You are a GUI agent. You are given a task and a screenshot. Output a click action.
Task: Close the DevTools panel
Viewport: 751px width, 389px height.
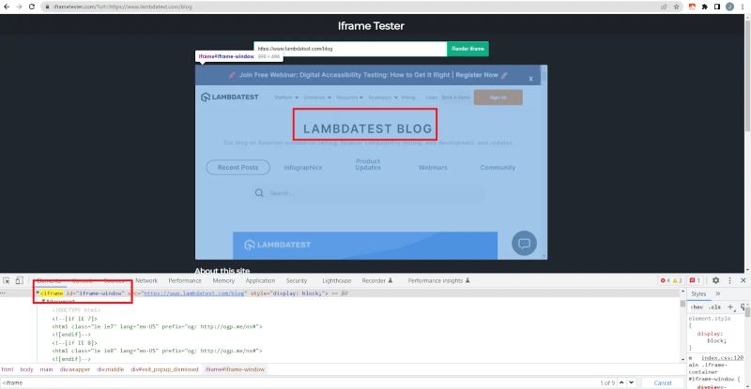coord(743,281)
